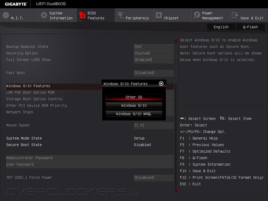The height and width of the screenshot is (201, 268).
Task: Select the Network Stack row
Action: coord(54,112)
